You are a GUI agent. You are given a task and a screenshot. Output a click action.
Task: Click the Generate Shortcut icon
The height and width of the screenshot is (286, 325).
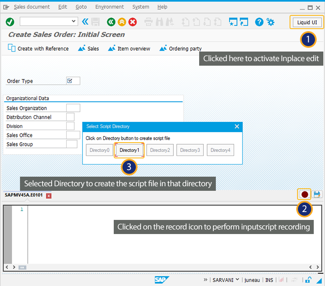pos(244,22)
